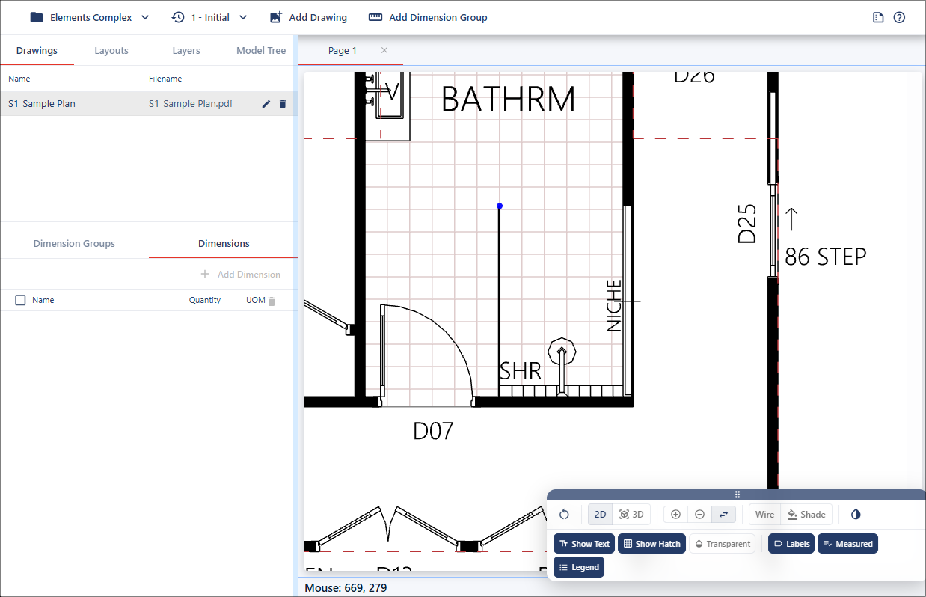Image resolution: width=926 pixels, height=597 pixels.
Task: Switch to the Layouts tab
Action: (111, 51)
